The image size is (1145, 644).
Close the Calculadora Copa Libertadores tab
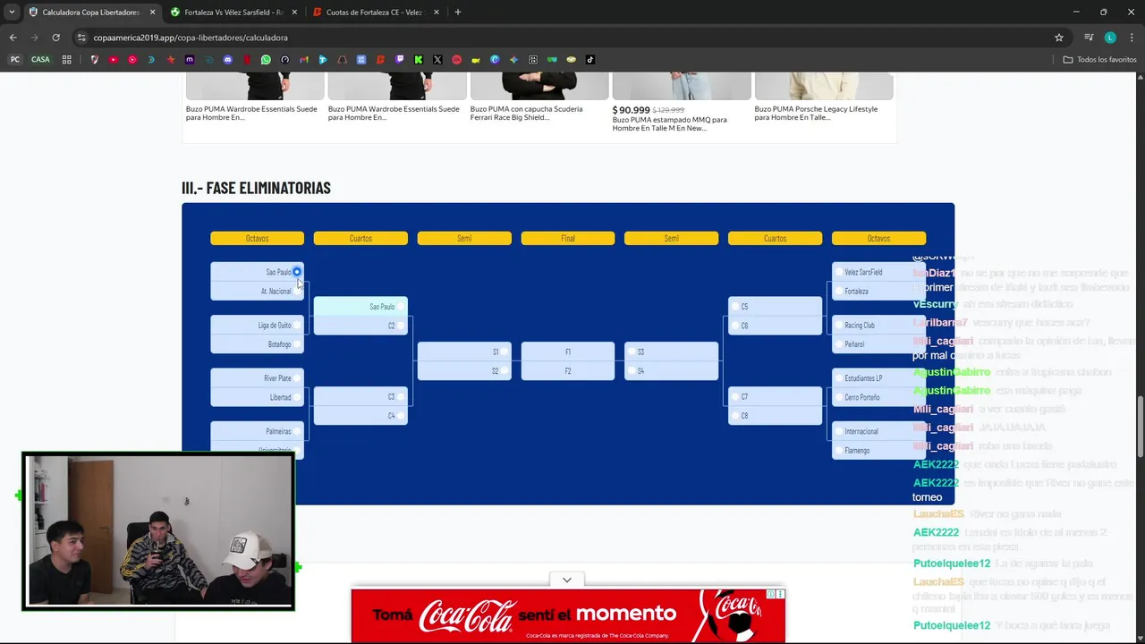(152, 13)
